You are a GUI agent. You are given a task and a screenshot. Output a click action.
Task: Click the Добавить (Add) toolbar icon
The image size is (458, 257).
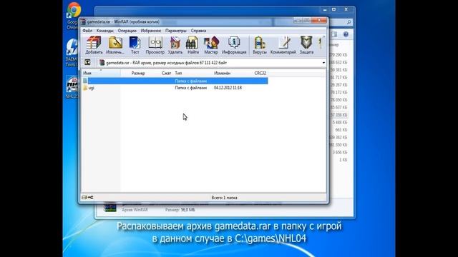94,45
